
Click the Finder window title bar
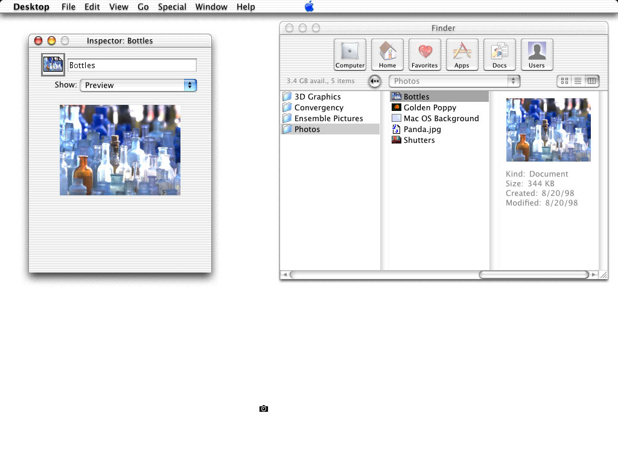click(x=444, y=28)
